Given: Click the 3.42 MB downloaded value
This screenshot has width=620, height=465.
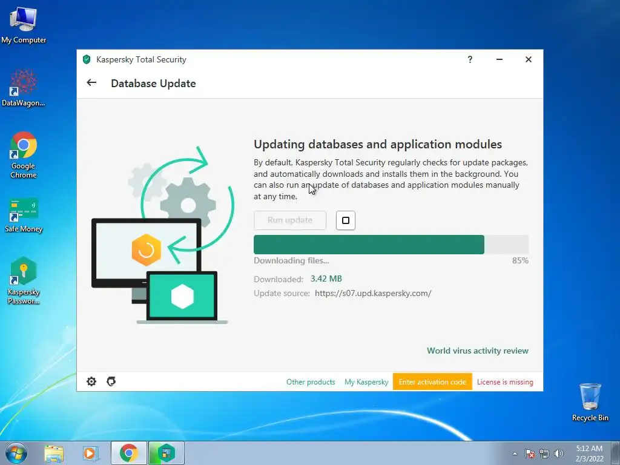Looking at the screenshot, I should pos(326,279).
